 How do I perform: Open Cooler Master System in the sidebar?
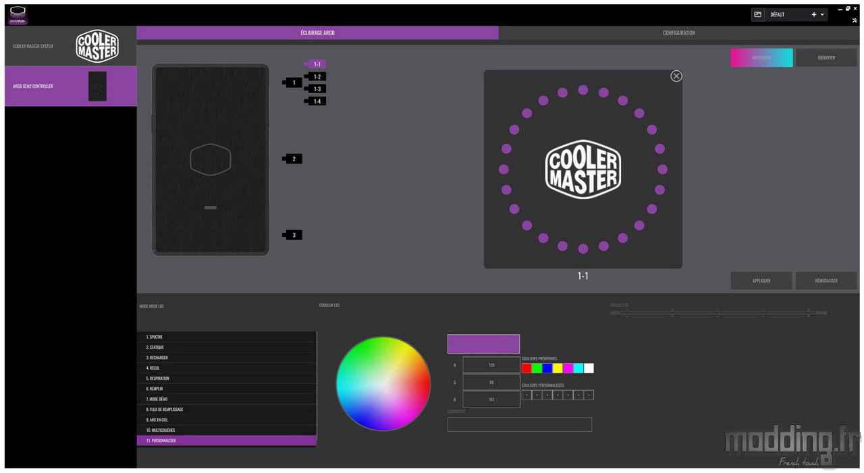[71, 46]
